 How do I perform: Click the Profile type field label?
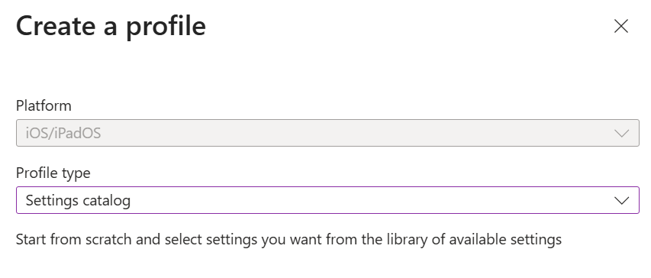pyautogui.click(x=53, y=173)
